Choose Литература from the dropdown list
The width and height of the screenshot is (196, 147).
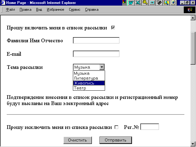tap(89, 78)
